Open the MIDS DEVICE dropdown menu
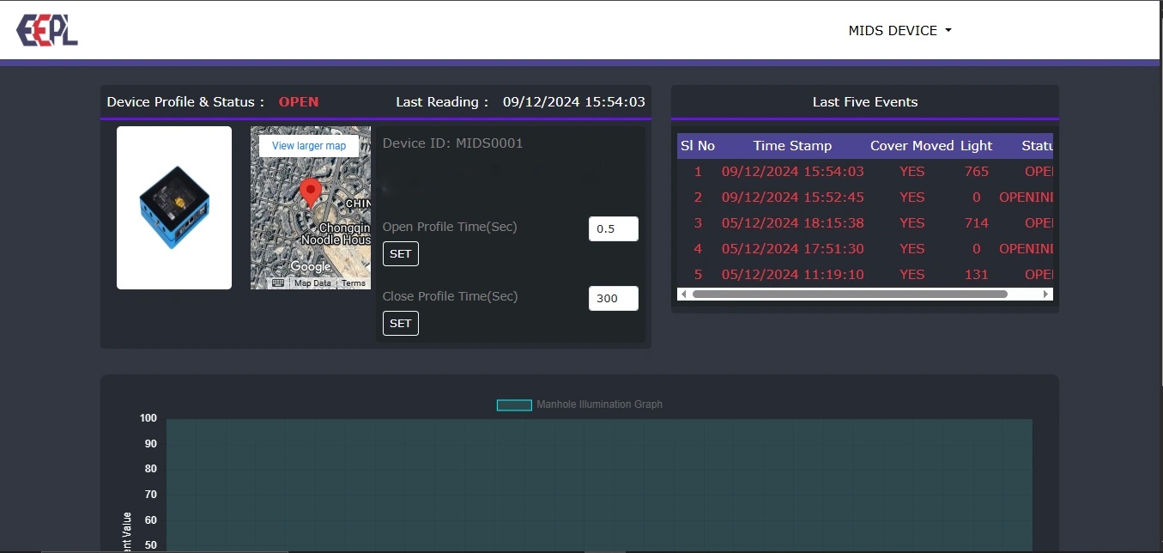Viewport: 1163px width, 553px height. [x=900, y=30]
